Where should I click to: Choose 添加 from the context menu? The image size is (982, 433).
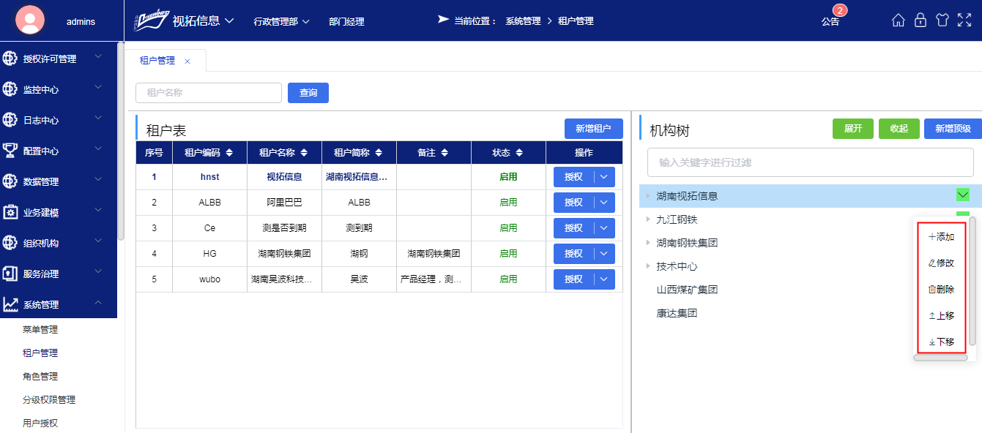tap(942, 237)
